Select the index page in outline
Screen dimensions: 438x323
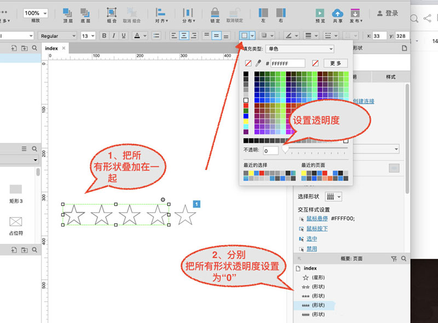(x=307, y=268)
